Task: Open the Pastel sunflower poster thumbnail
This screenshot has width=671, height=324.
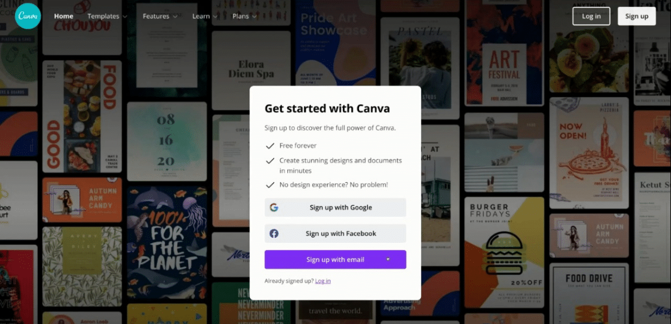Action: click(420, 68)
